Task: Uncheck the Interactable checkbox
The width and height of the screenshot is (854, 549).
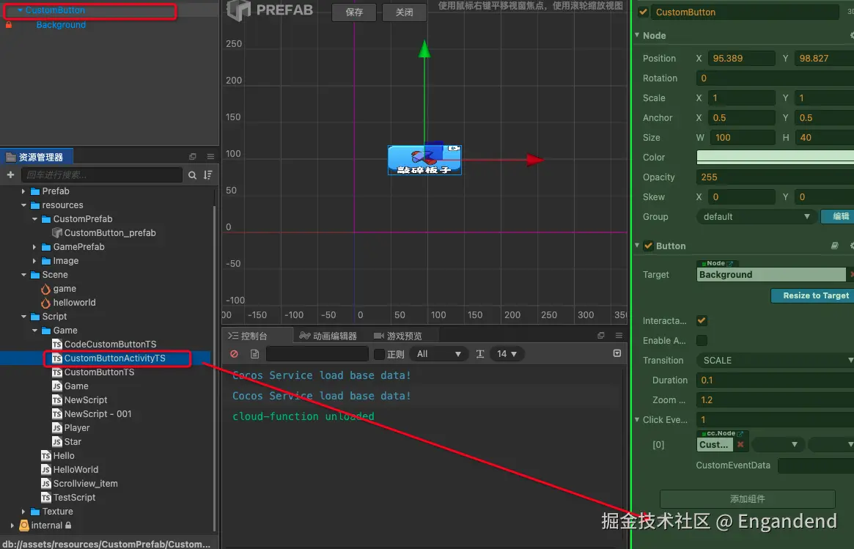Action: pos(702,321)
